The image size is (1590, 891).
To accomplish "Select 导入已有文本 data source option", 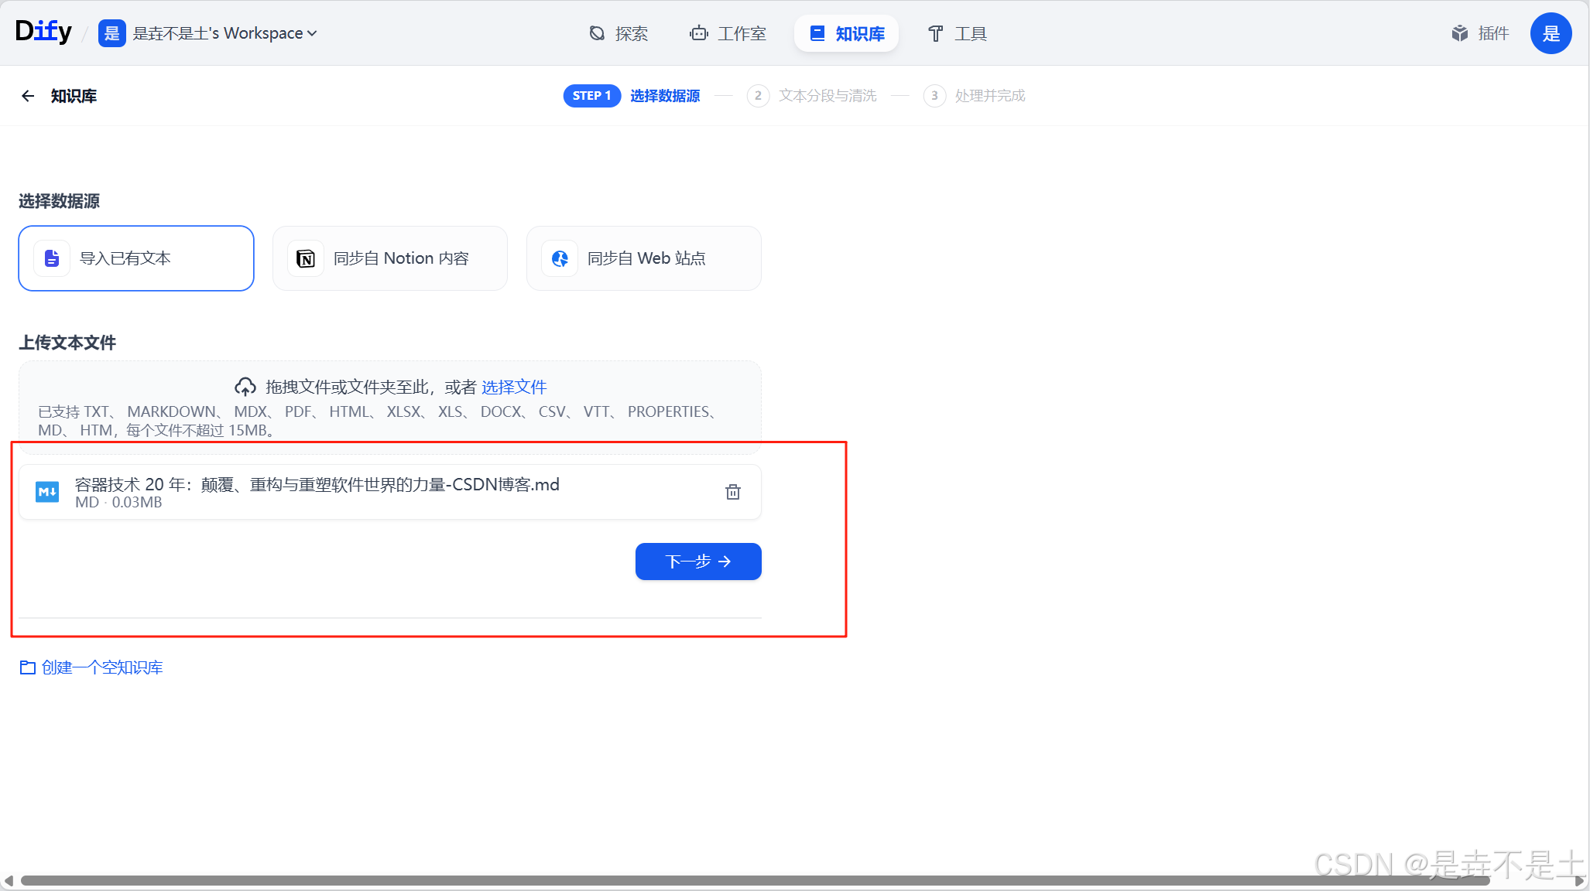I will tap(136, 258).
